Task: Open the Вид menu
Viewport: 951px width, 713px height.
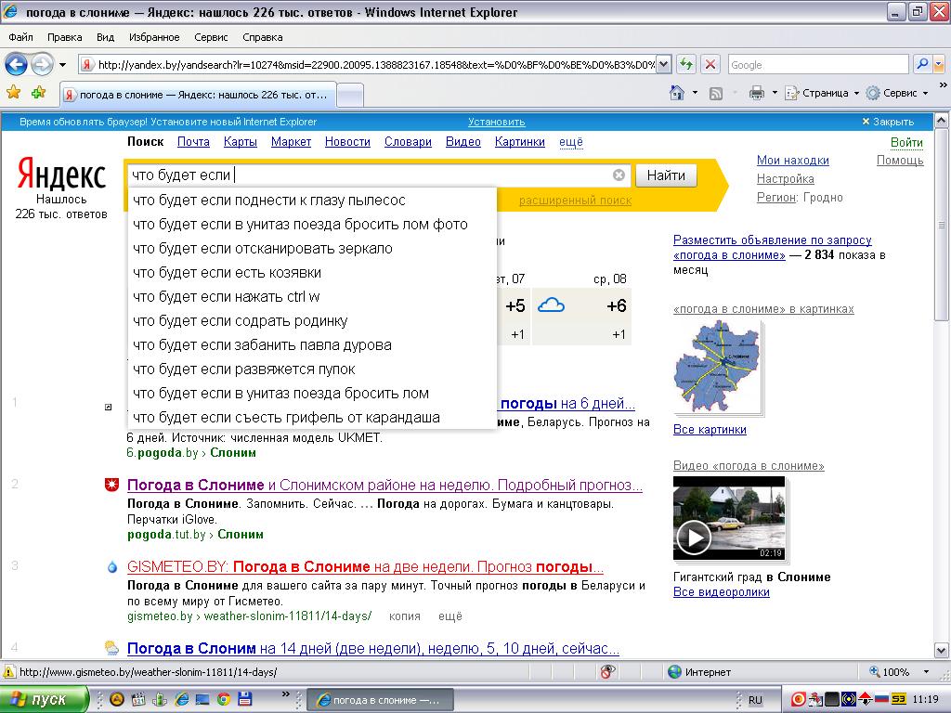Action: coord(105,37)
